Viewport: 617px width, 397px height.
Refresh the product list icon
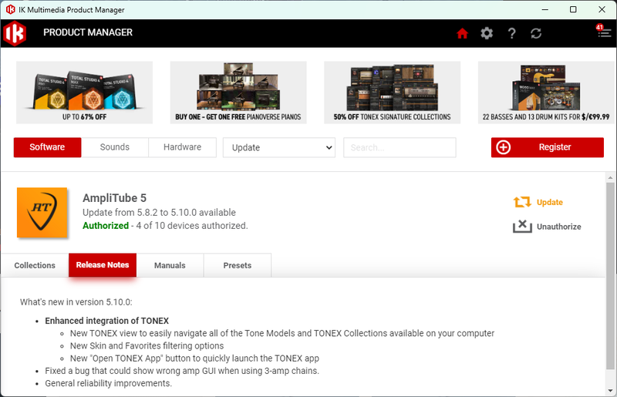[x=536, y=33]
